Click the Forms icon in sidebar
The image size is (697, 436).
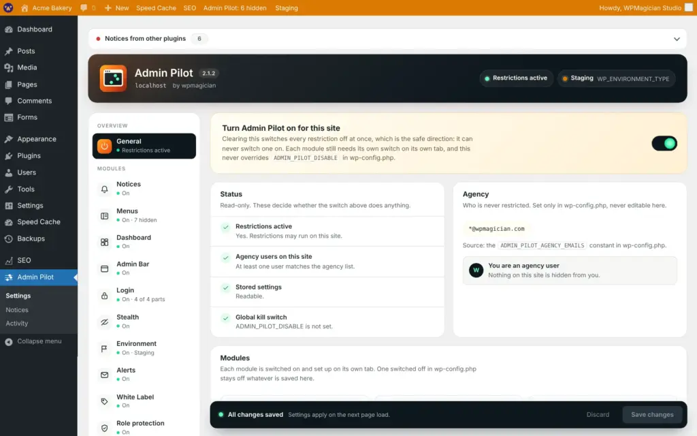8,117
